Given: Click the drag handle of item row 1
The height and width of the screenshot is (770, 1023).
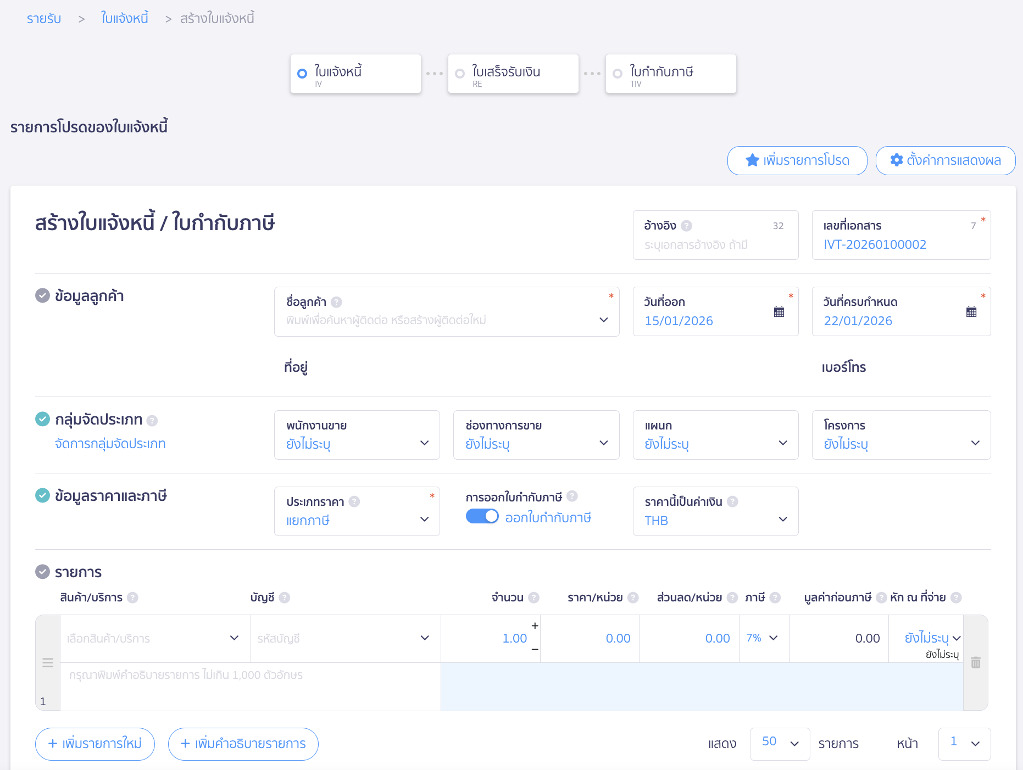Looking at the screenshot, I should click(x=48, y=662).
